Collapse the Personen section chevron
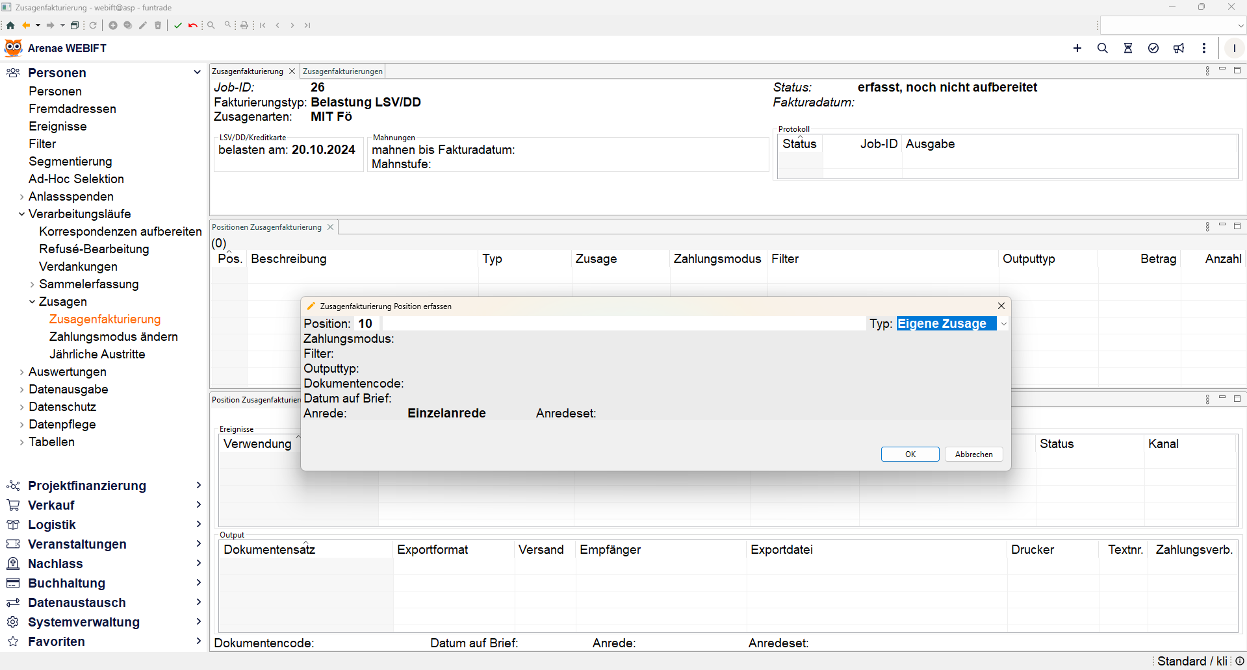 click(x=197, y=72)
